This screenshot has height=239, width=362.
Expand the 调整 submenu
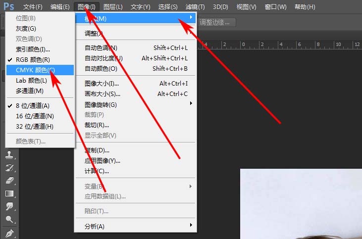tap(136, 34)
